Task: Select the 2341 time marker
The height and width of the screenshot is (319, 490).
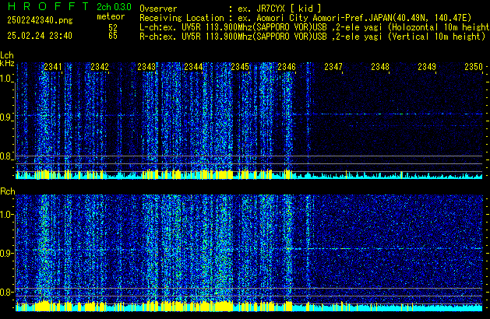Action: click(x=53, y=67)
